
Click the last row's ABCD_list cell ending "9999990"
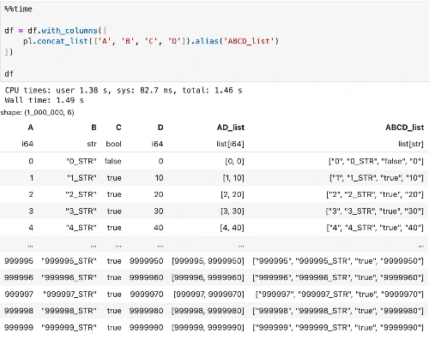click(x=338, y=327)
